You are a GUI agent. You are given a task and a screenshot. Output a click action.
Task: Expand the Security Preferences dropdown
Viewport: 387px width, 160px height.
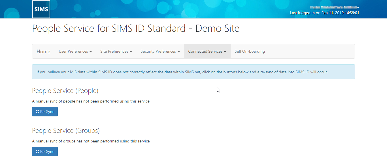pos(160,51)
